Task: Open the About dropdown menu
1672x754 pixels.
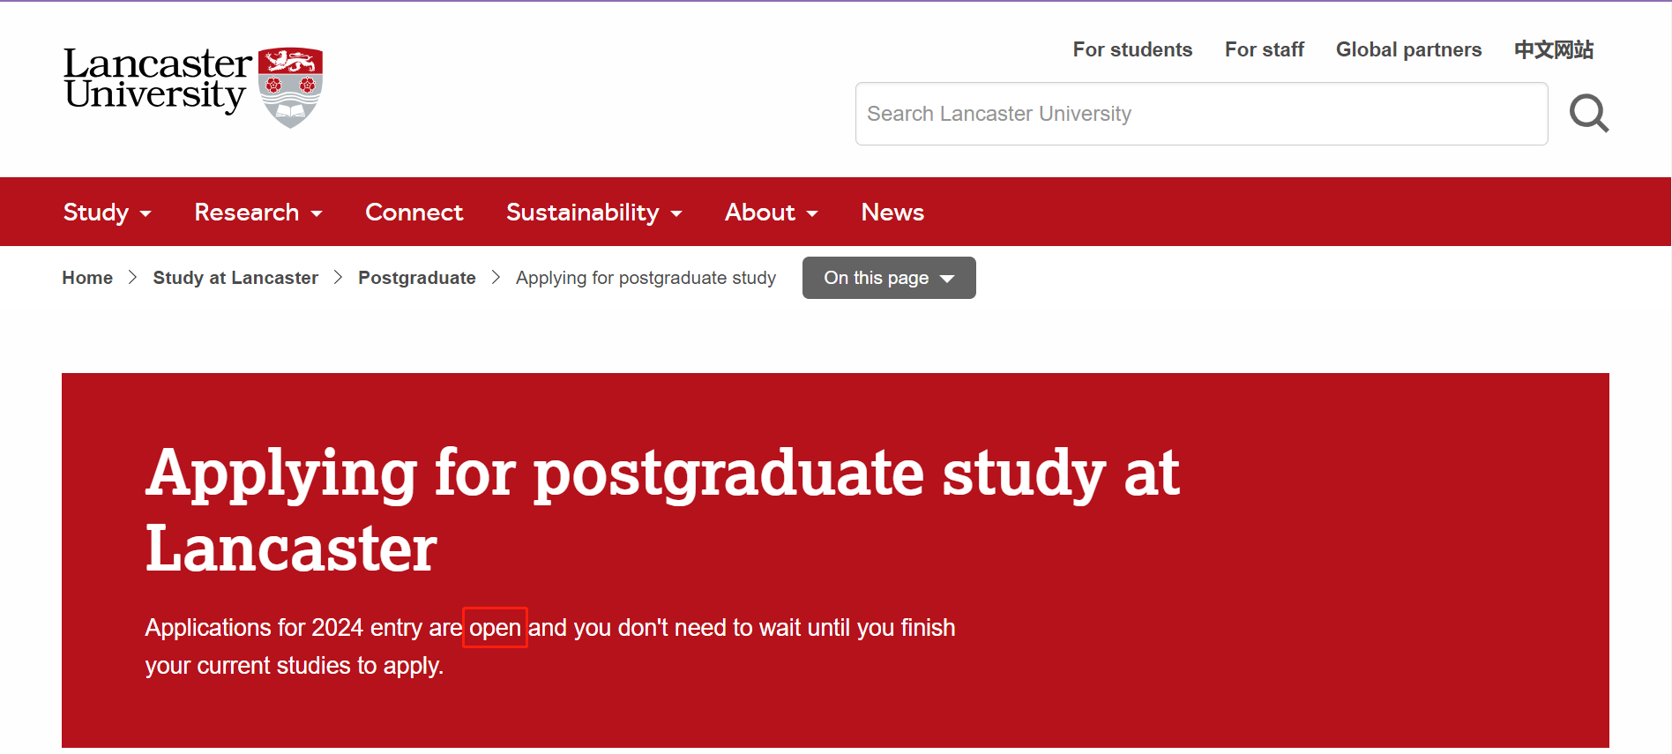Action: [771, 213]
